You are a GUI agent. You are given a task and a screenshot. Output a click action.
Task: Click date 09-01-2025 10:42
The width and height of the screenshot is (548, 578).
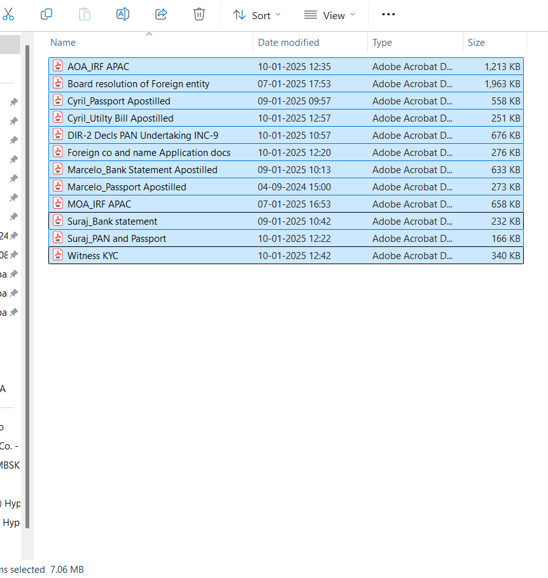click(294, 222)
